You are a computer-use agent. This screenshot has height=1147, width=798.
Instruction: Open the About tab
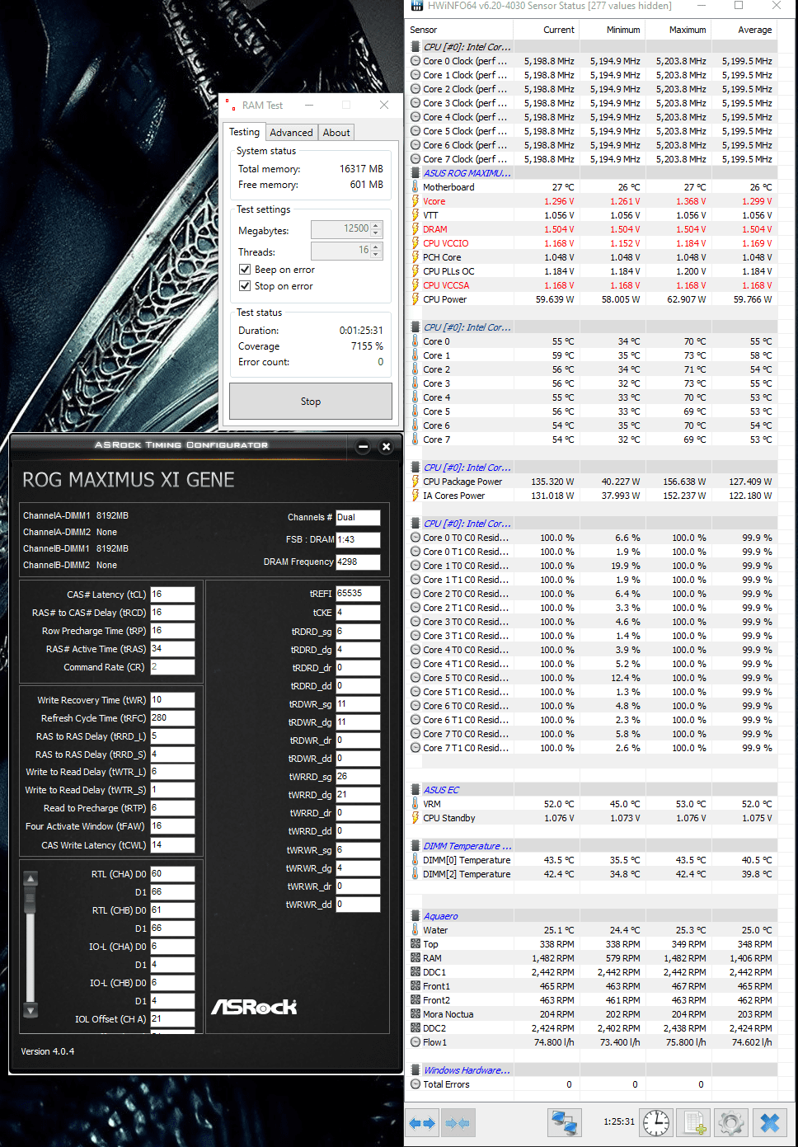(x=336, y=133)
